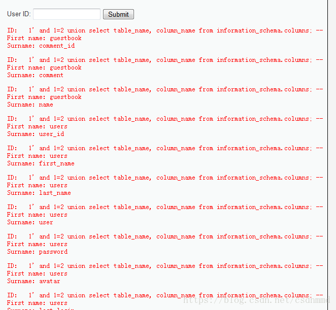Select the "Surname: comment" result line
This screenshot has width=336, height=310.
35,75
